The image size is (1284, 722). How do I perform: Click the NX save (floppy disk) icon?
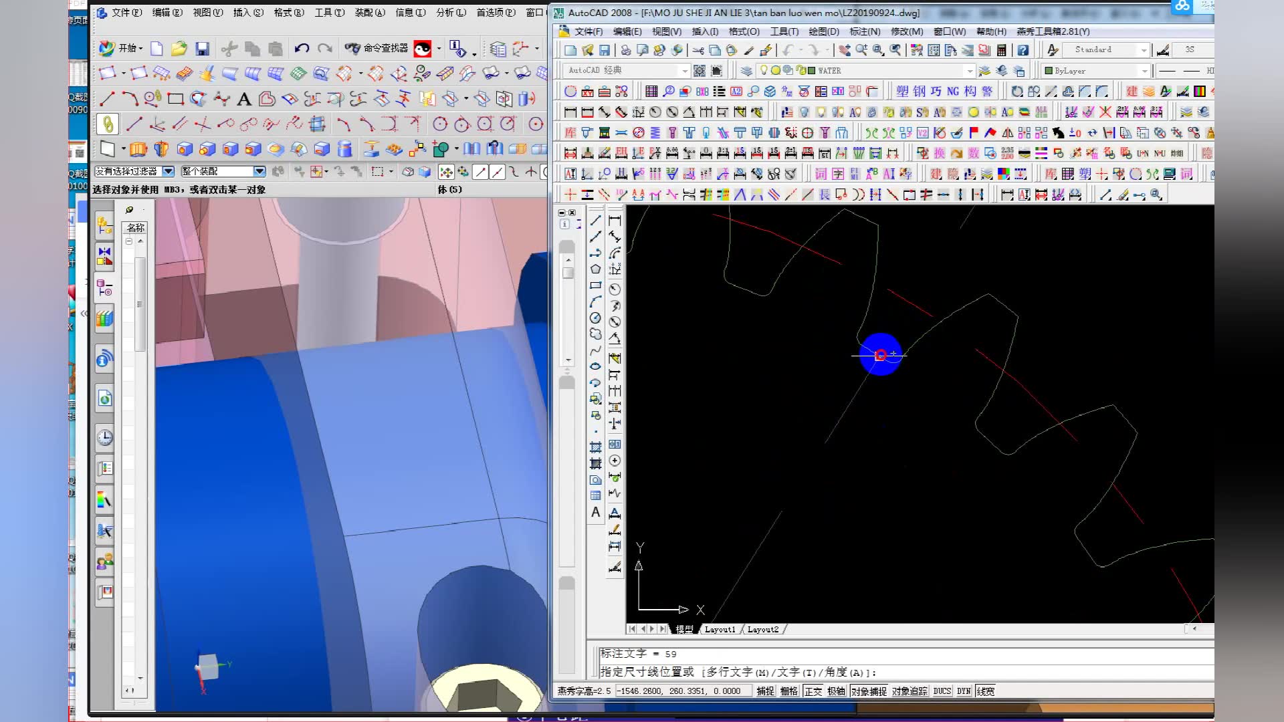click(x=202, y=49)
